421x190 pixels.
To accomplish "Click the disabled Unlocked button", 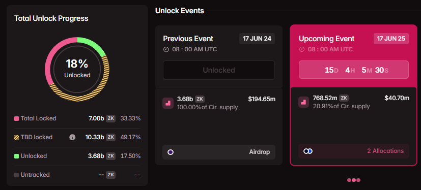I will 219,70.
